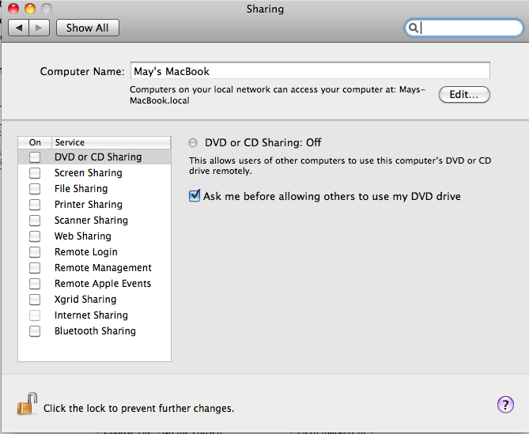529x434 pixels.
Task: Click the lock icon to prevent changes
Action: [27, 404]
